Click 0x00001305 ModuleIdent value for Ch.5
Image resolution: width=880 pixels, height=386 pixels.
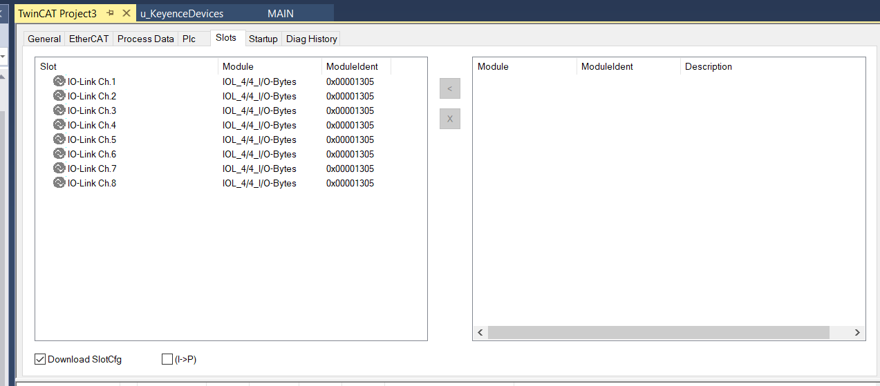350,139
